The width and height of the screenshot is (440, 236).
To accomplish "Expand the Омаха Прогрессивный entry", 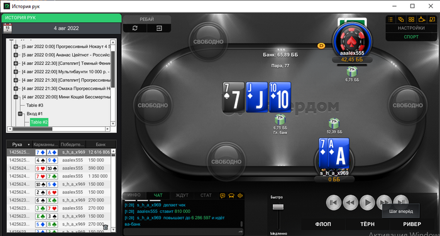I will coord(16,88).
